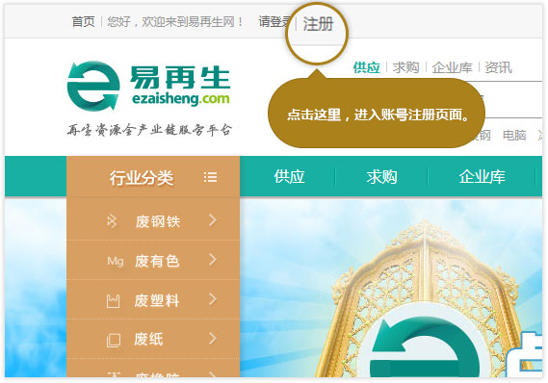Go to 供应 in green navigation bar
This screenshot has height=383, width=548.
point(289,177)
